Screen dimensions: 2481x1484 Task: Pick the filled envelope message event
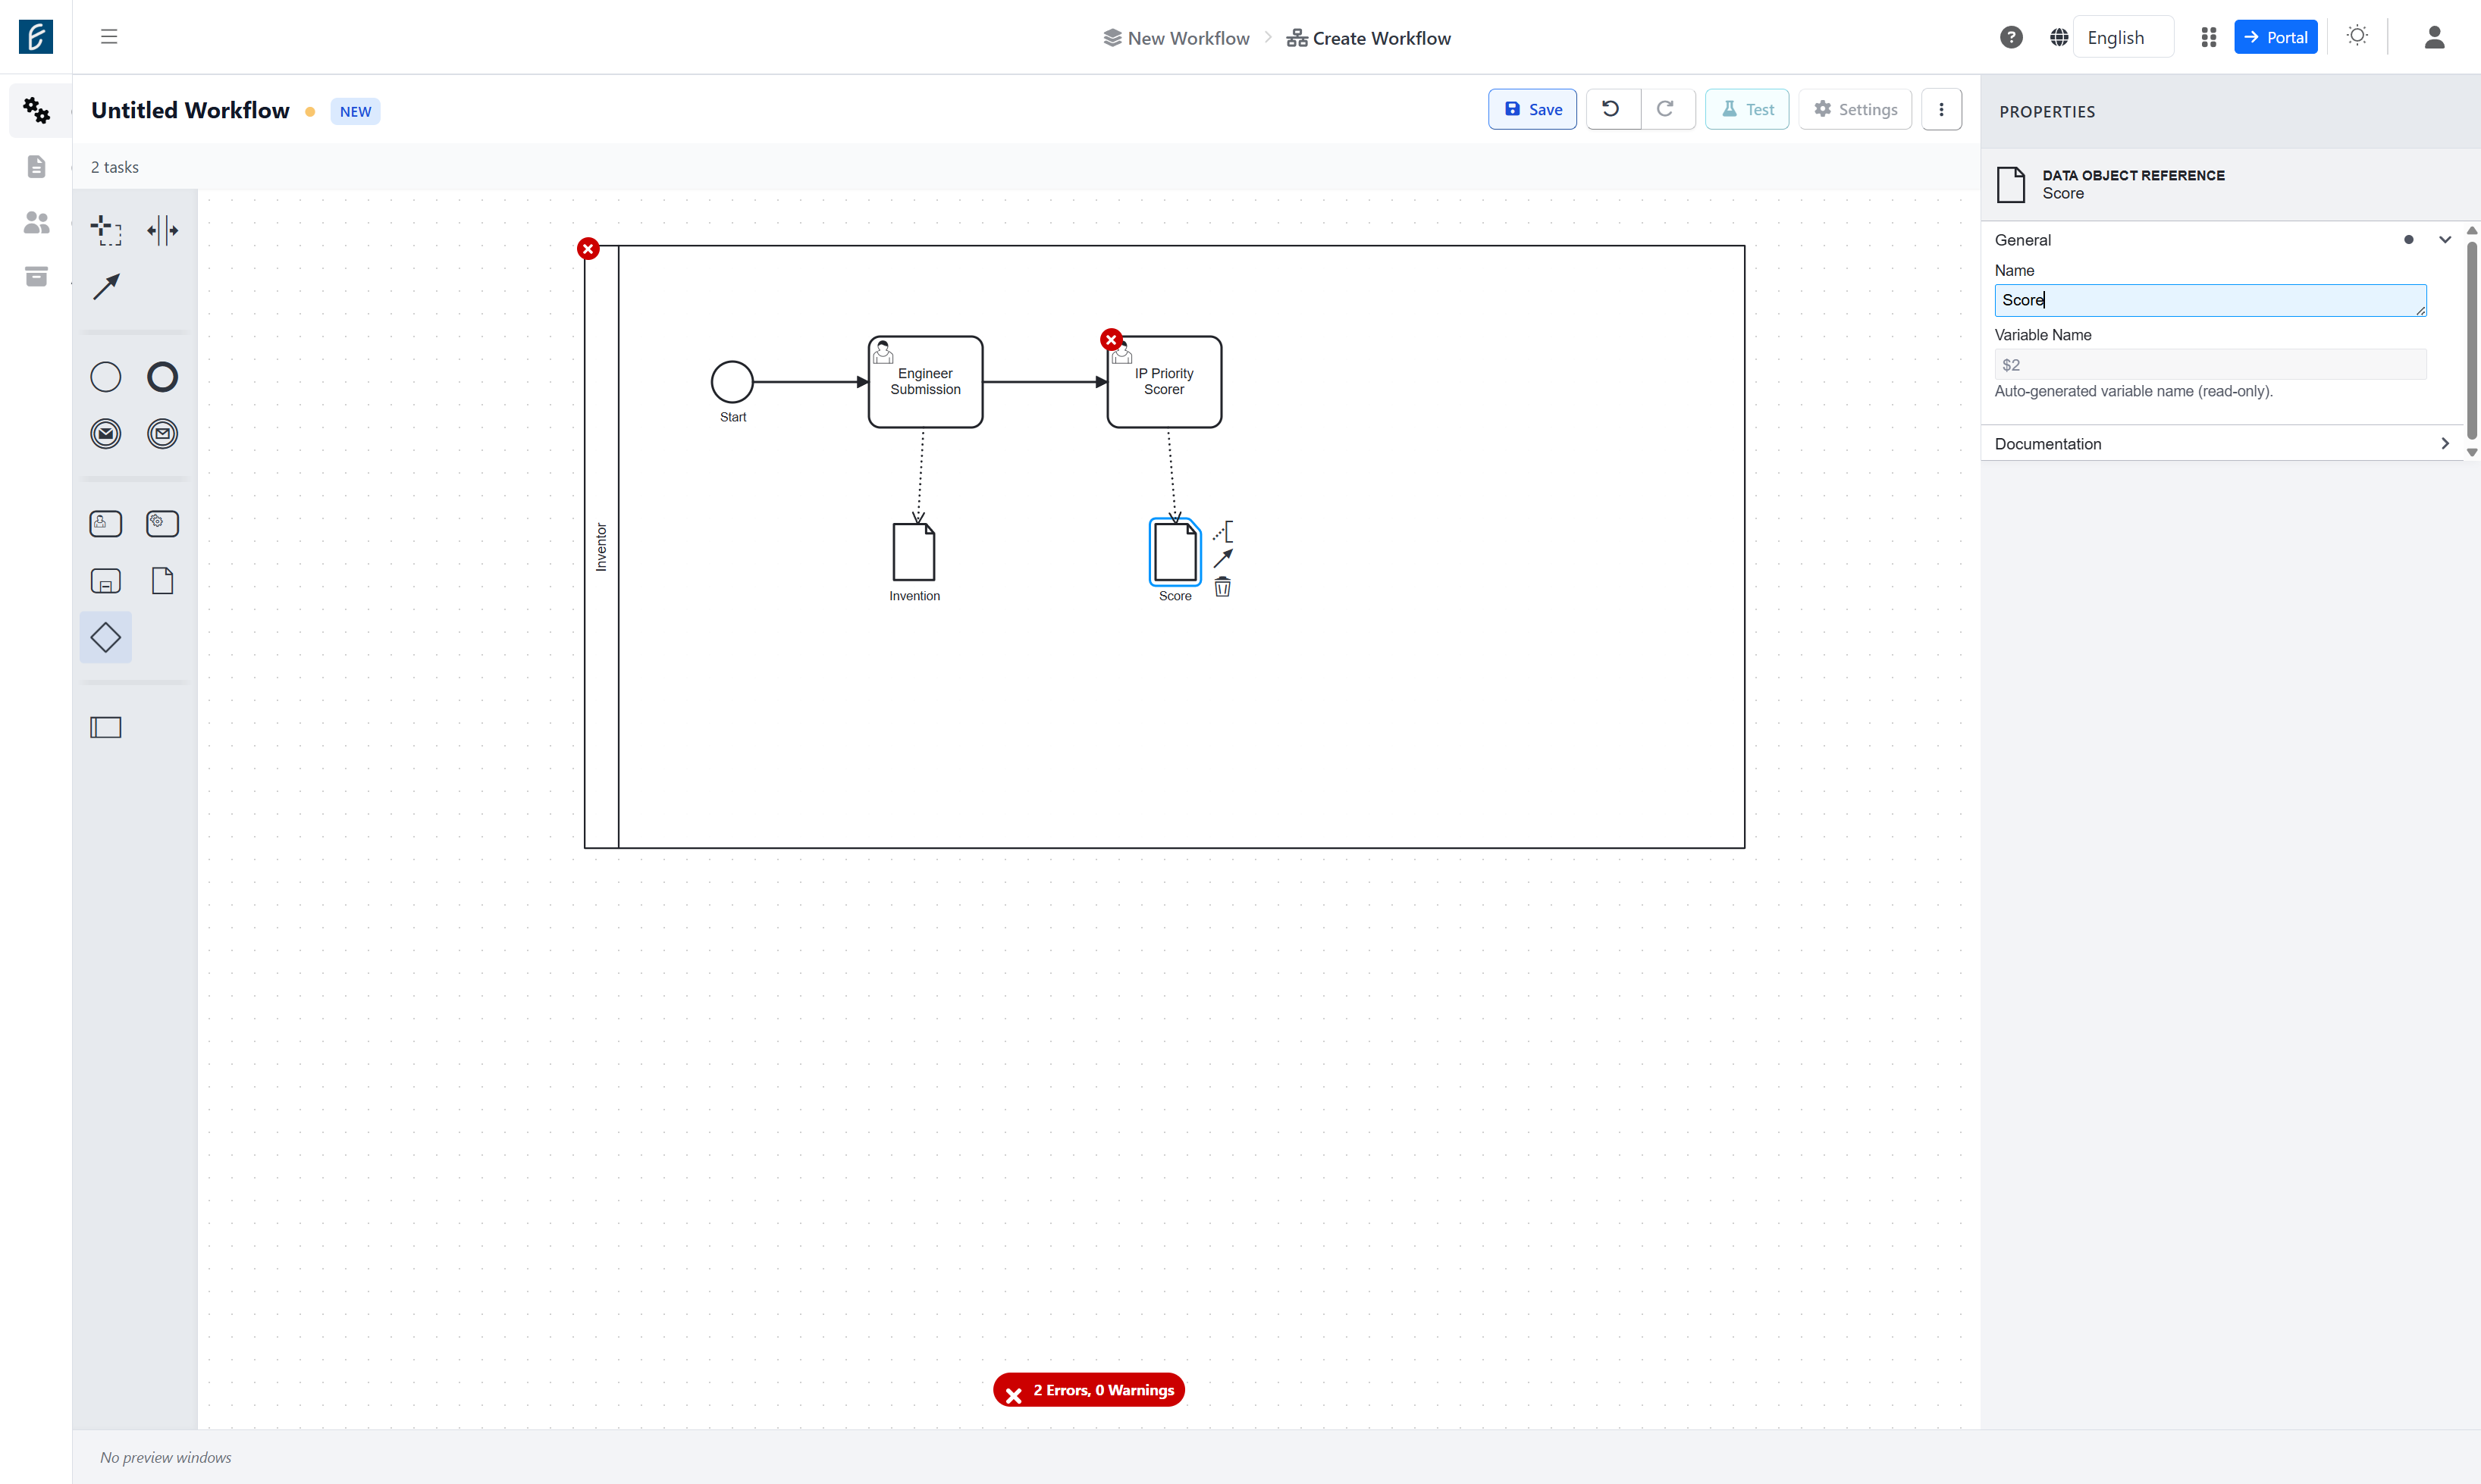(x=106, y=434)
